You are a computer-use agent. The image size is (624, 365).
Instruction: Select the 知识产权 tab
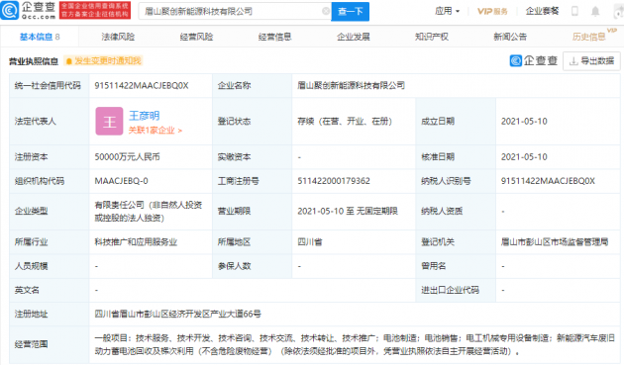432,37
